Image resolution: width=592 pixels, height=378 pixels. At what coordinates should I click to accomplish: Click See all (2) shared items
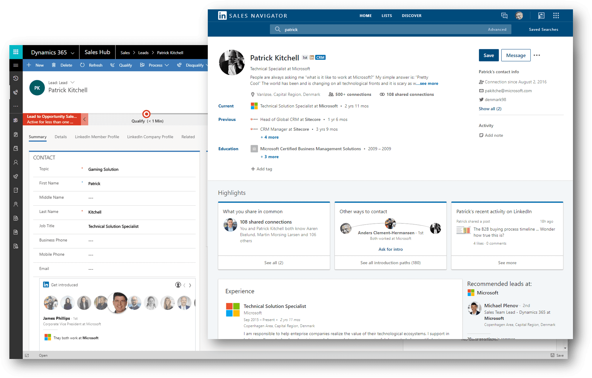274,263
